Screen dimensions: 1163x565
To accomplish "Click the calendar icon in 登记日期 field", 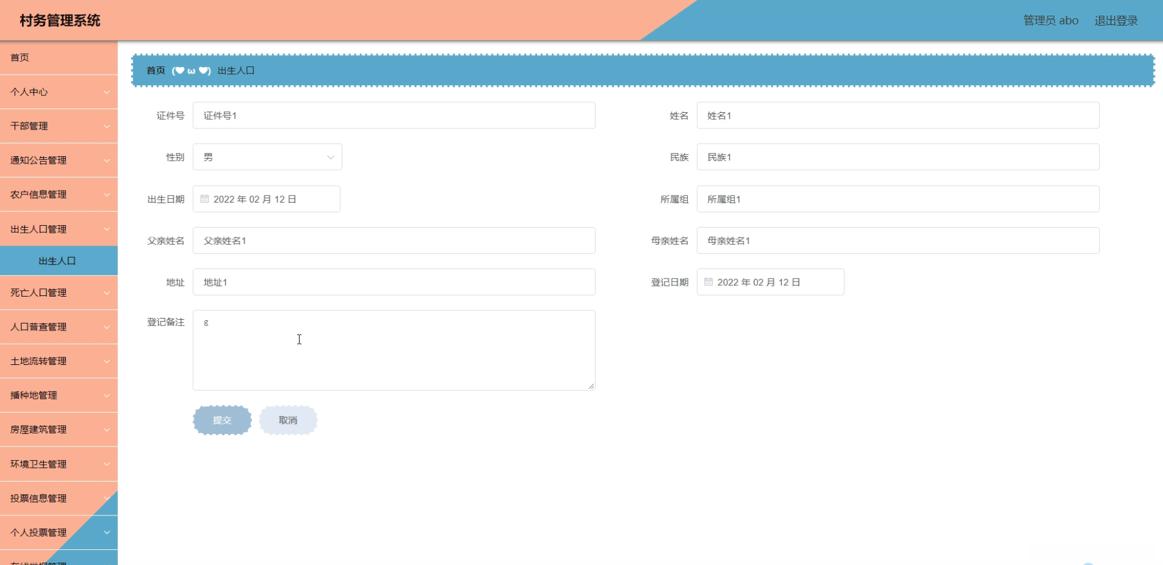I will [708, 282].
